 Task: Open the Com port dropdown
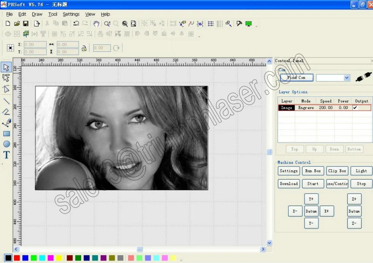point(346,78)
